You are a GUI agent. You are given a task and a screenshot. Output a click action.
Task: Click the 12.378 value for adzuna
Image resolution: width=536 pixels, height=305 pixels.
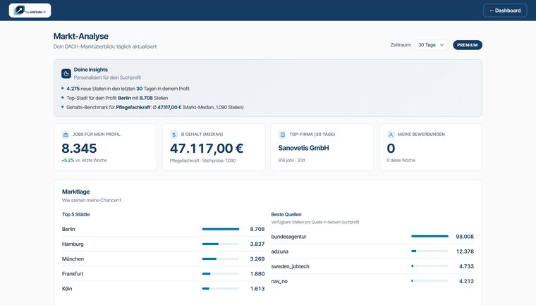pos(465,251)
